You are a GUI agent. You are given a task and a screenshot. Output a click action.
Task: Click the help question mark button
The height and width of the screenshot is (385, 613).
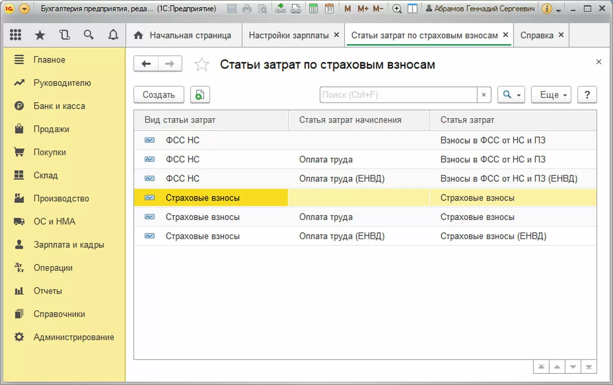point(587,94)
